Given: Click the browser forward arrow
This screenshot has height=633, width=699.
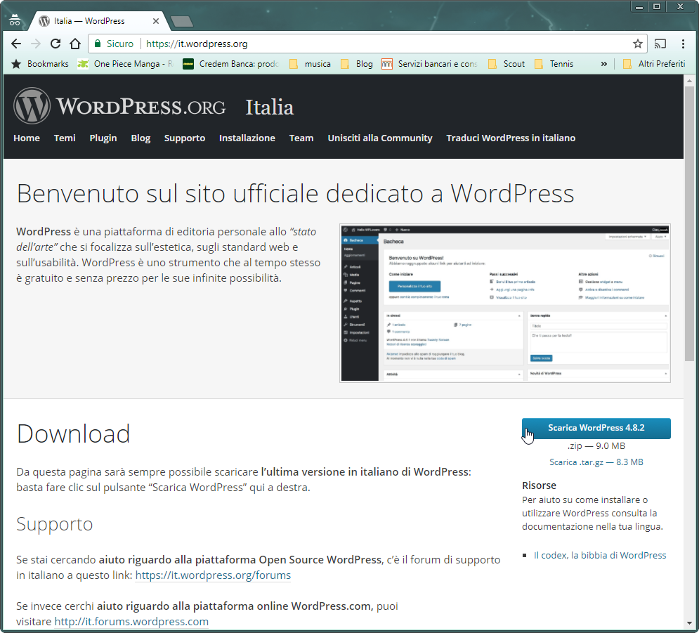Looking at the screenshot, I should pos(36,44).
